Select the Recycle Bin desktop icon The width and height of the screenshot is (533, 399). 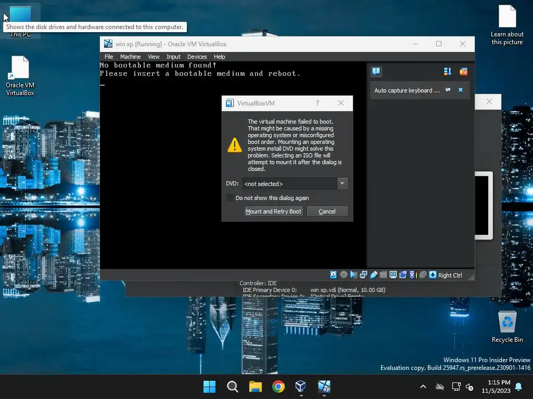point(507,327)
